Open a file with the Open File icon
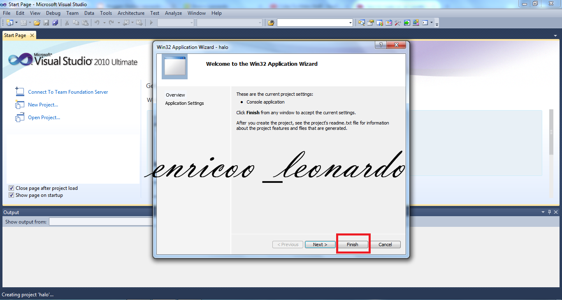The height and width of the screenshot is (300, 562). tap(37, 23)
